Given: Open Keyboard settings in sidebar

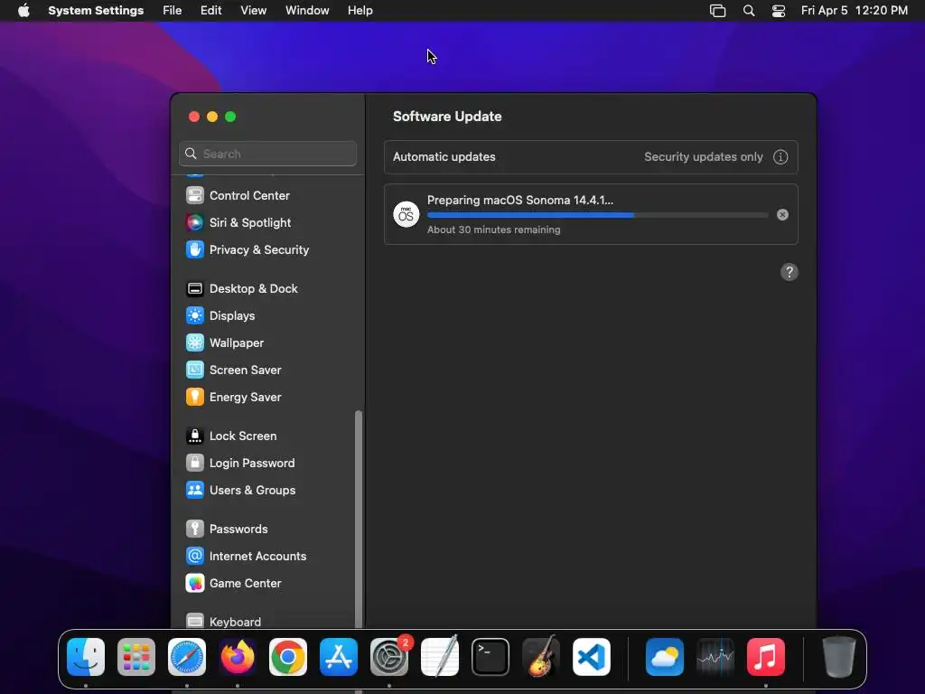Looking at the screenshot, I should pyautogui.click(x=223, y=622).
